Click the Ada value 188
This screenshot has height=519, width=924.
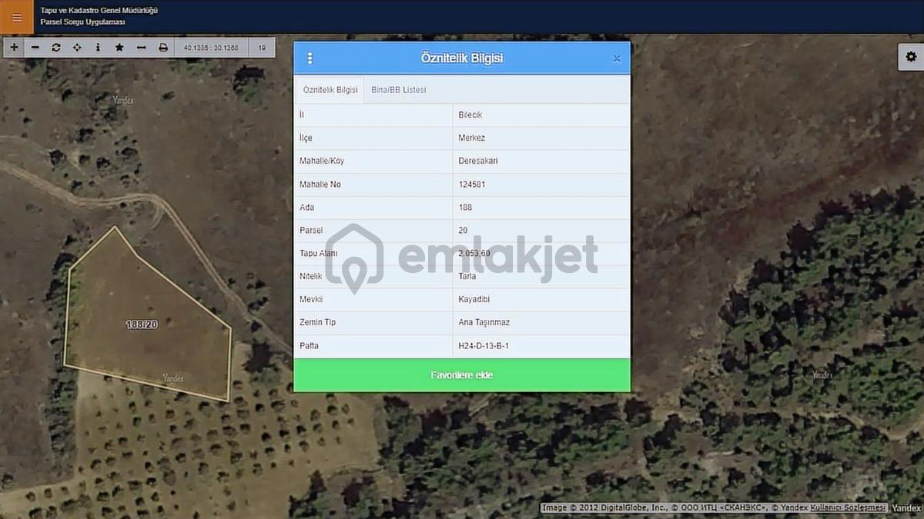click(x=465, y=208)
